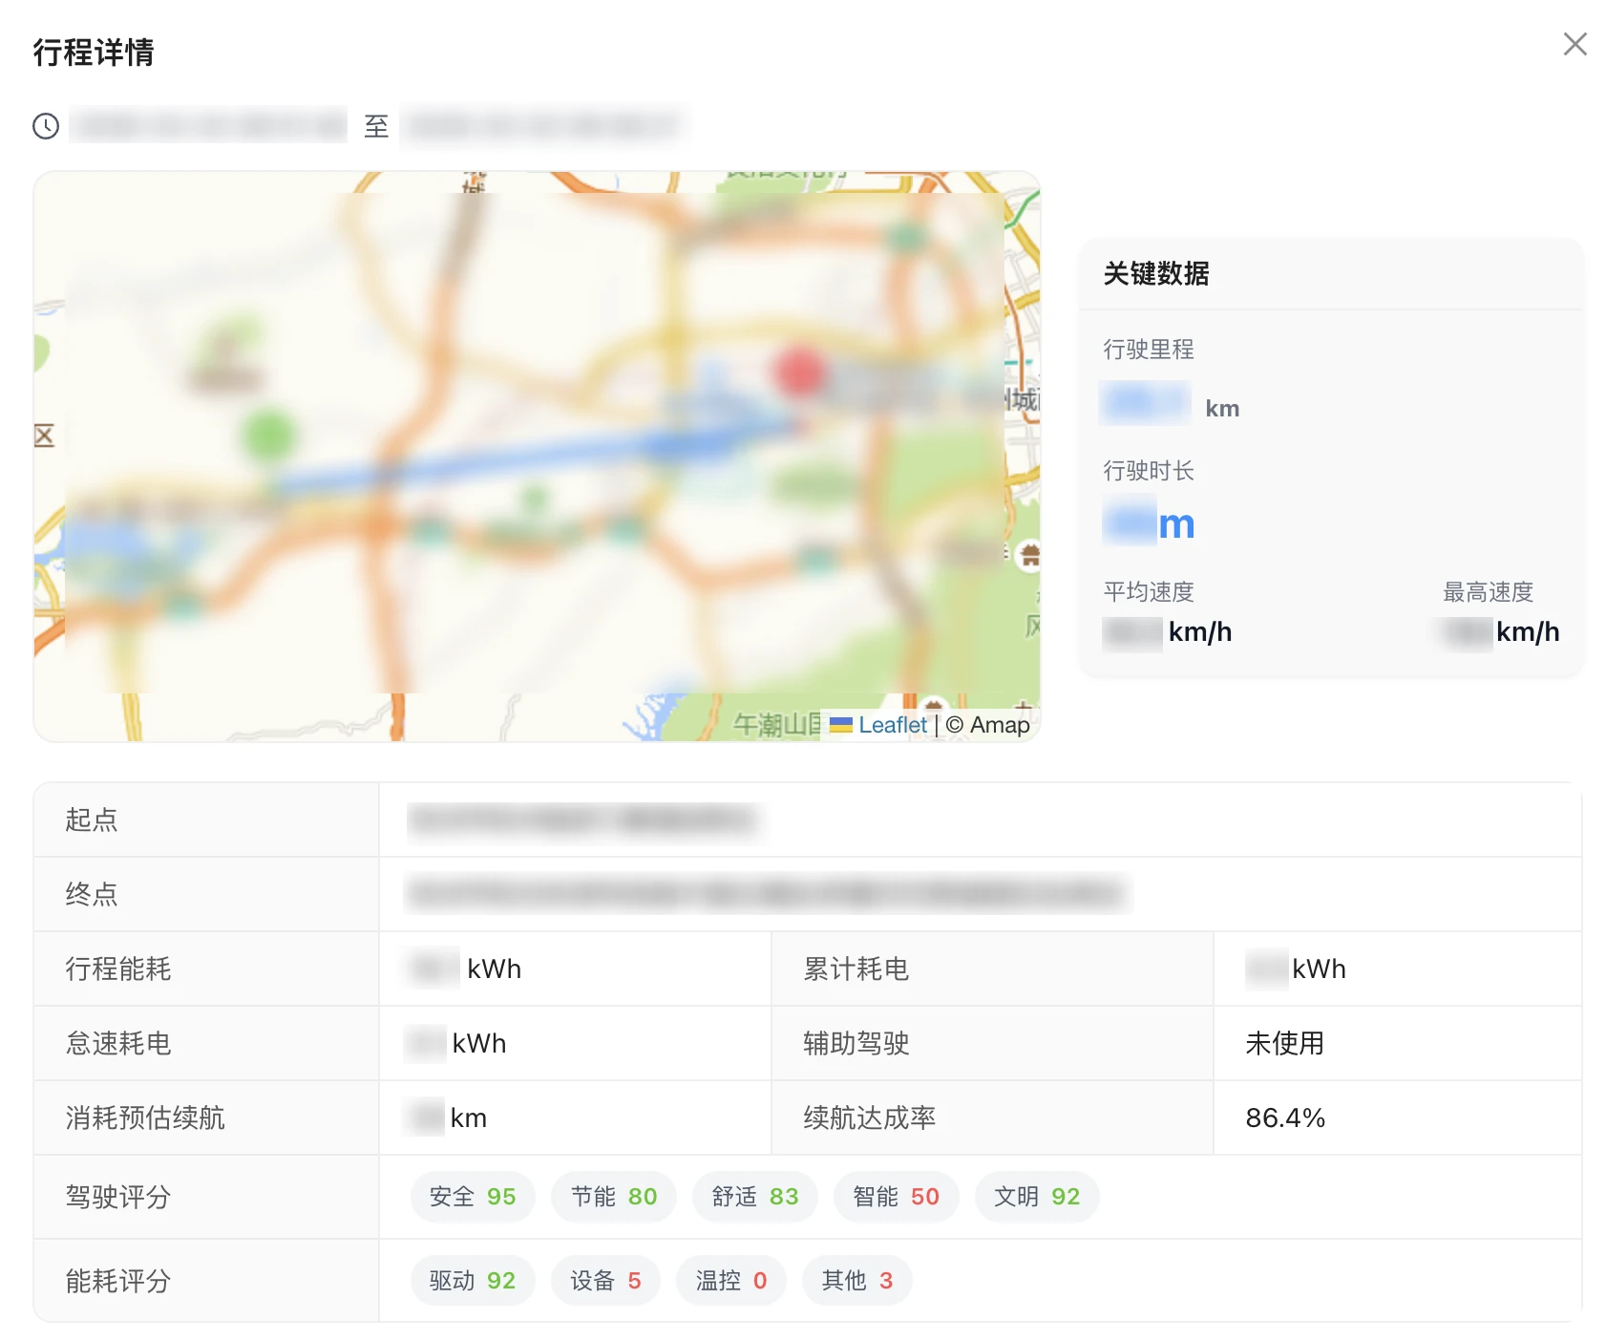Screen dimensions: 1606x1341
Task: Open the Leaflet attribution link
Action: (x=891, y=725)
